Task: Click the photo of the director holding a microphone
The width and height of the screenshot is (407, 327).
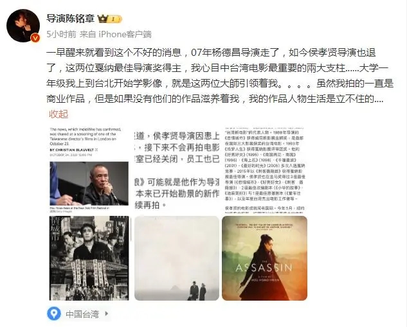Action: 89,184
